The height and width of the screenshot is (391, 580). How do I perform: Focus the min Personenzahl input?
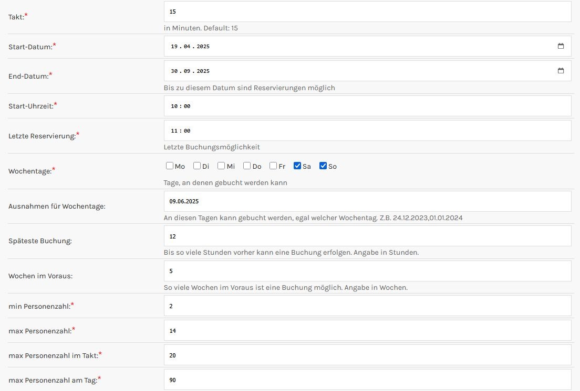pyautogui.click(x=367, y=306)
